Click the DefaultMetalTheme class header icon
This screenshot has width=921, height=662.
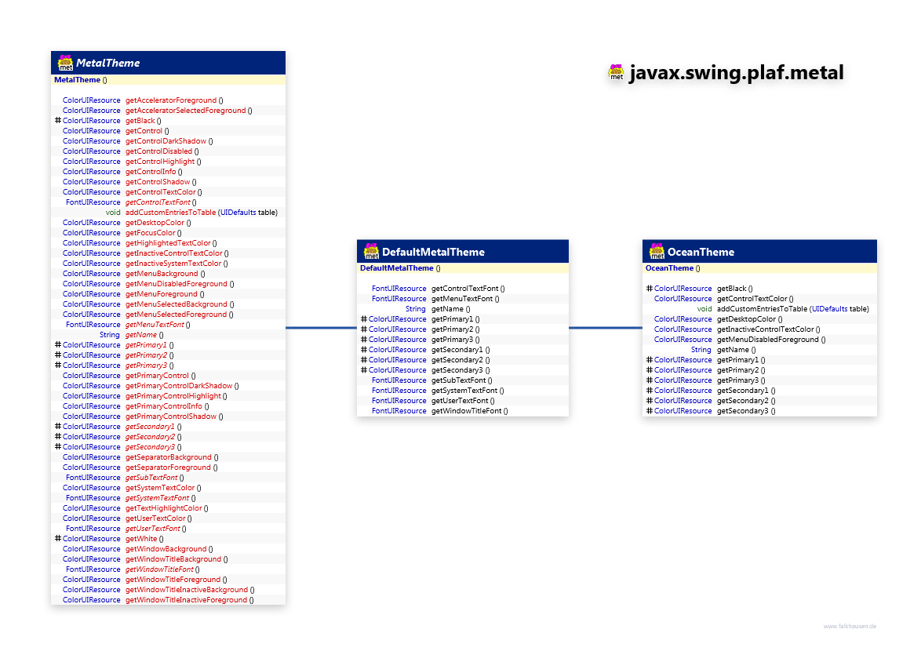371,251
